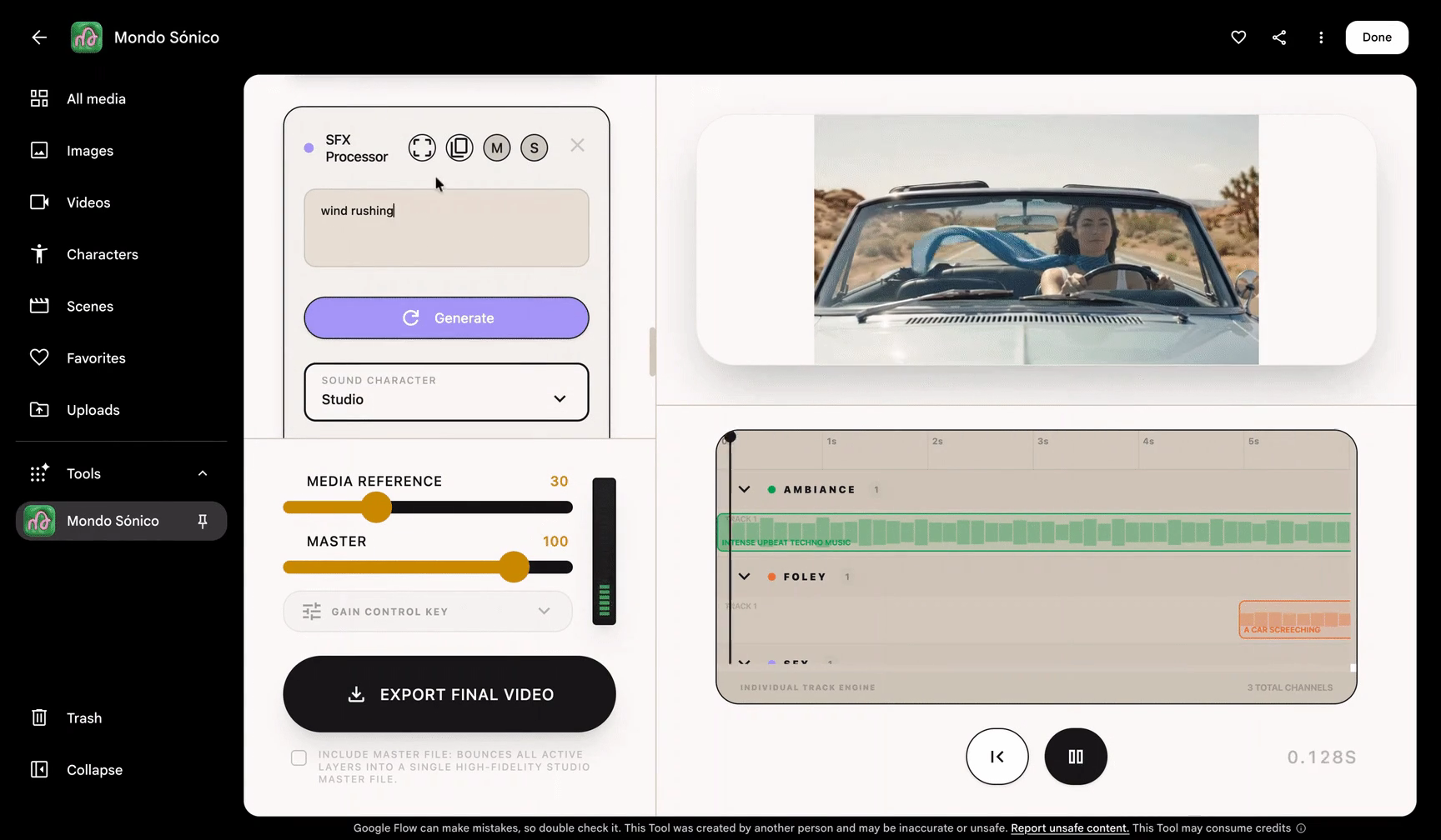Select the A Car Screeching clip

coord(1295,620)
